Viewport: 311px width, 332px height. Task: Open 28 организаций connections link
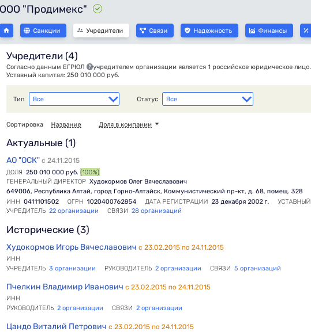click(156, 211)
